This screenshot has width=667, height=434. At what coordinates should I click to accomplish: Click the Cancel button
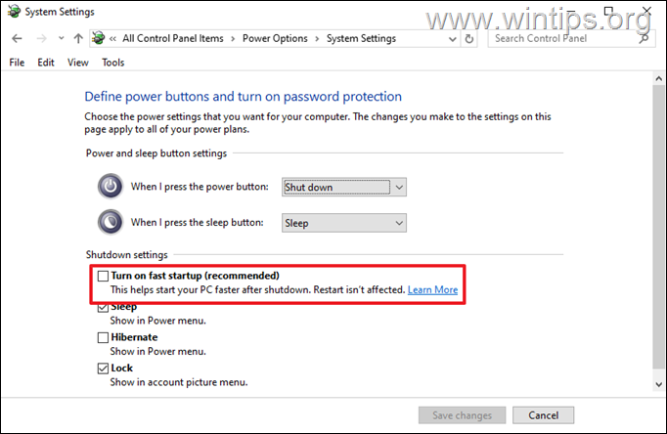click(537, 415)
